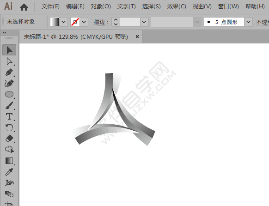The width and height of the screenshot is (269, 206).
Task: Select the Eraser tool
Action: [9, 139]
